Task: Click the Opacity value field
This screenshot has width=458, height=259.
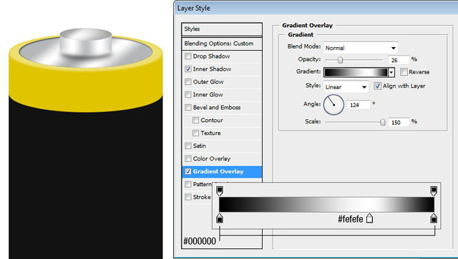Action: coord(399,60)
